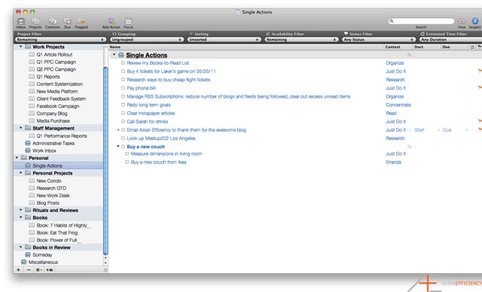
Task: Click the flag on Call Sarah for drinks row
Action: (480, 121)
